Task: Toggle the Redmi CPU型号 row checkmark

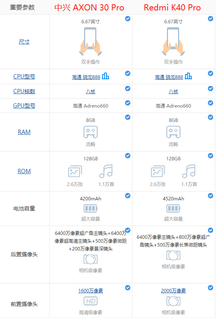Action: pos(211,73)
